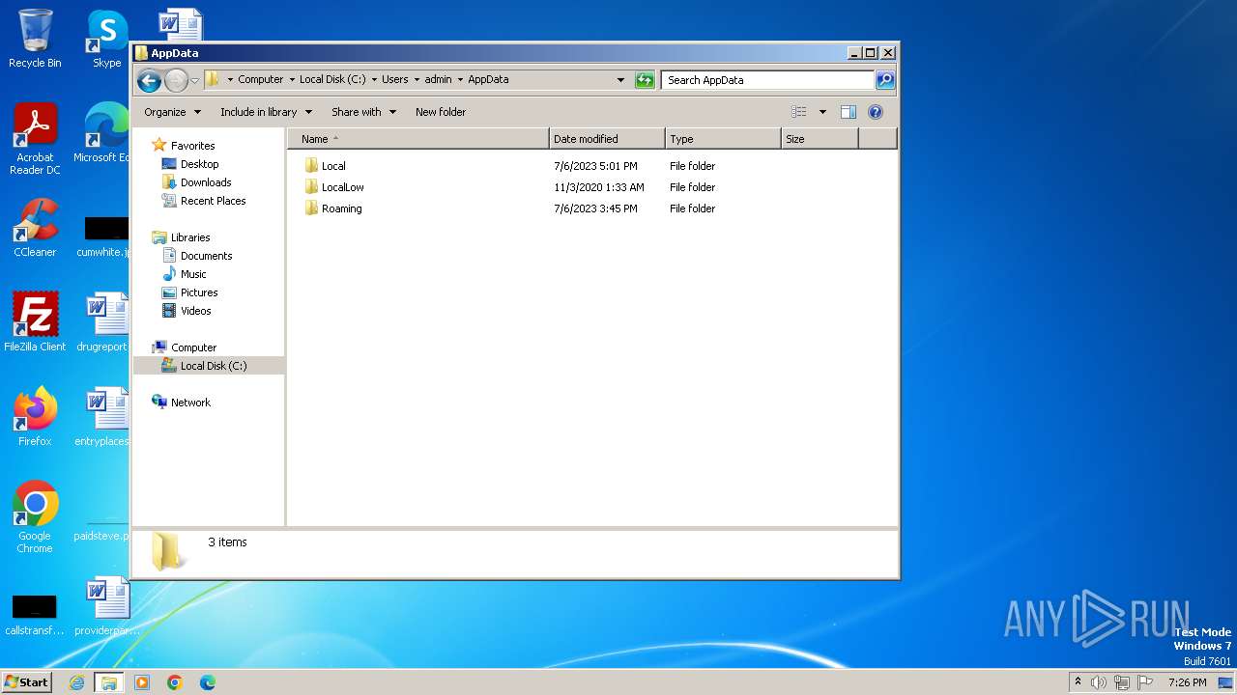Viewport: 1237px width, 695px height.
Task: Open Explorer Help question mark icon
Action: 876,112
